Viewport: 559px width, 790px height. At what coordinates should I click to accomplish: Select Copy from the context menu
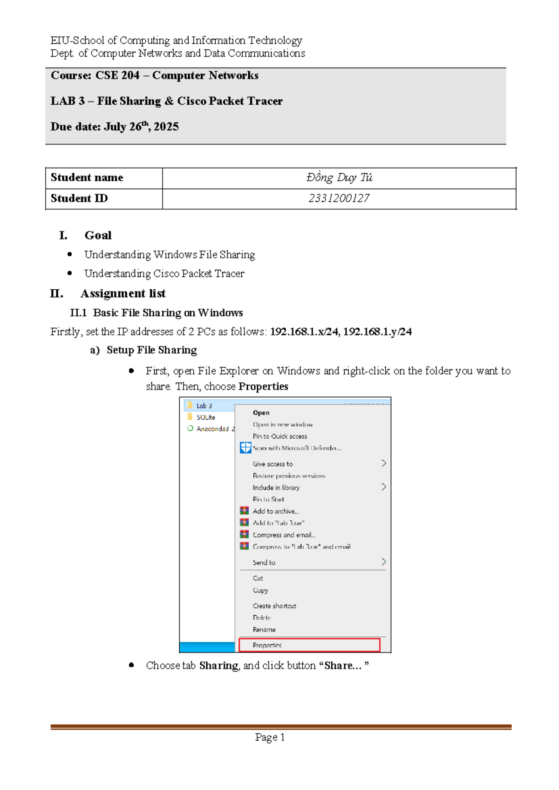tap(260, 590)
